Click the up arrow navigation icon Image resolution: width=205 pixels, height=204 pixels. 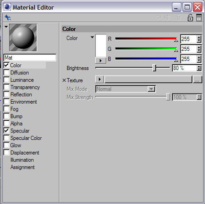[178, 17]
